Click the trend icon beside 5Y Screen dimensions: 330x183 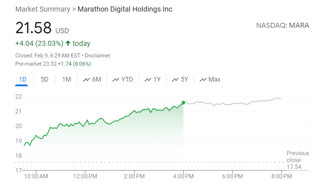(x=175, y=80)
